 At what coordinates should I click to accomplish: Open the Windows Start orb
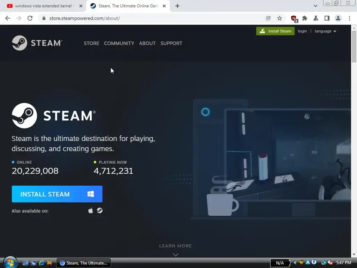[10, 262]
